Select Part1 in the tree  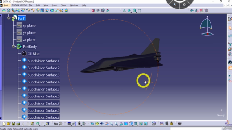(x=22, y=18)
